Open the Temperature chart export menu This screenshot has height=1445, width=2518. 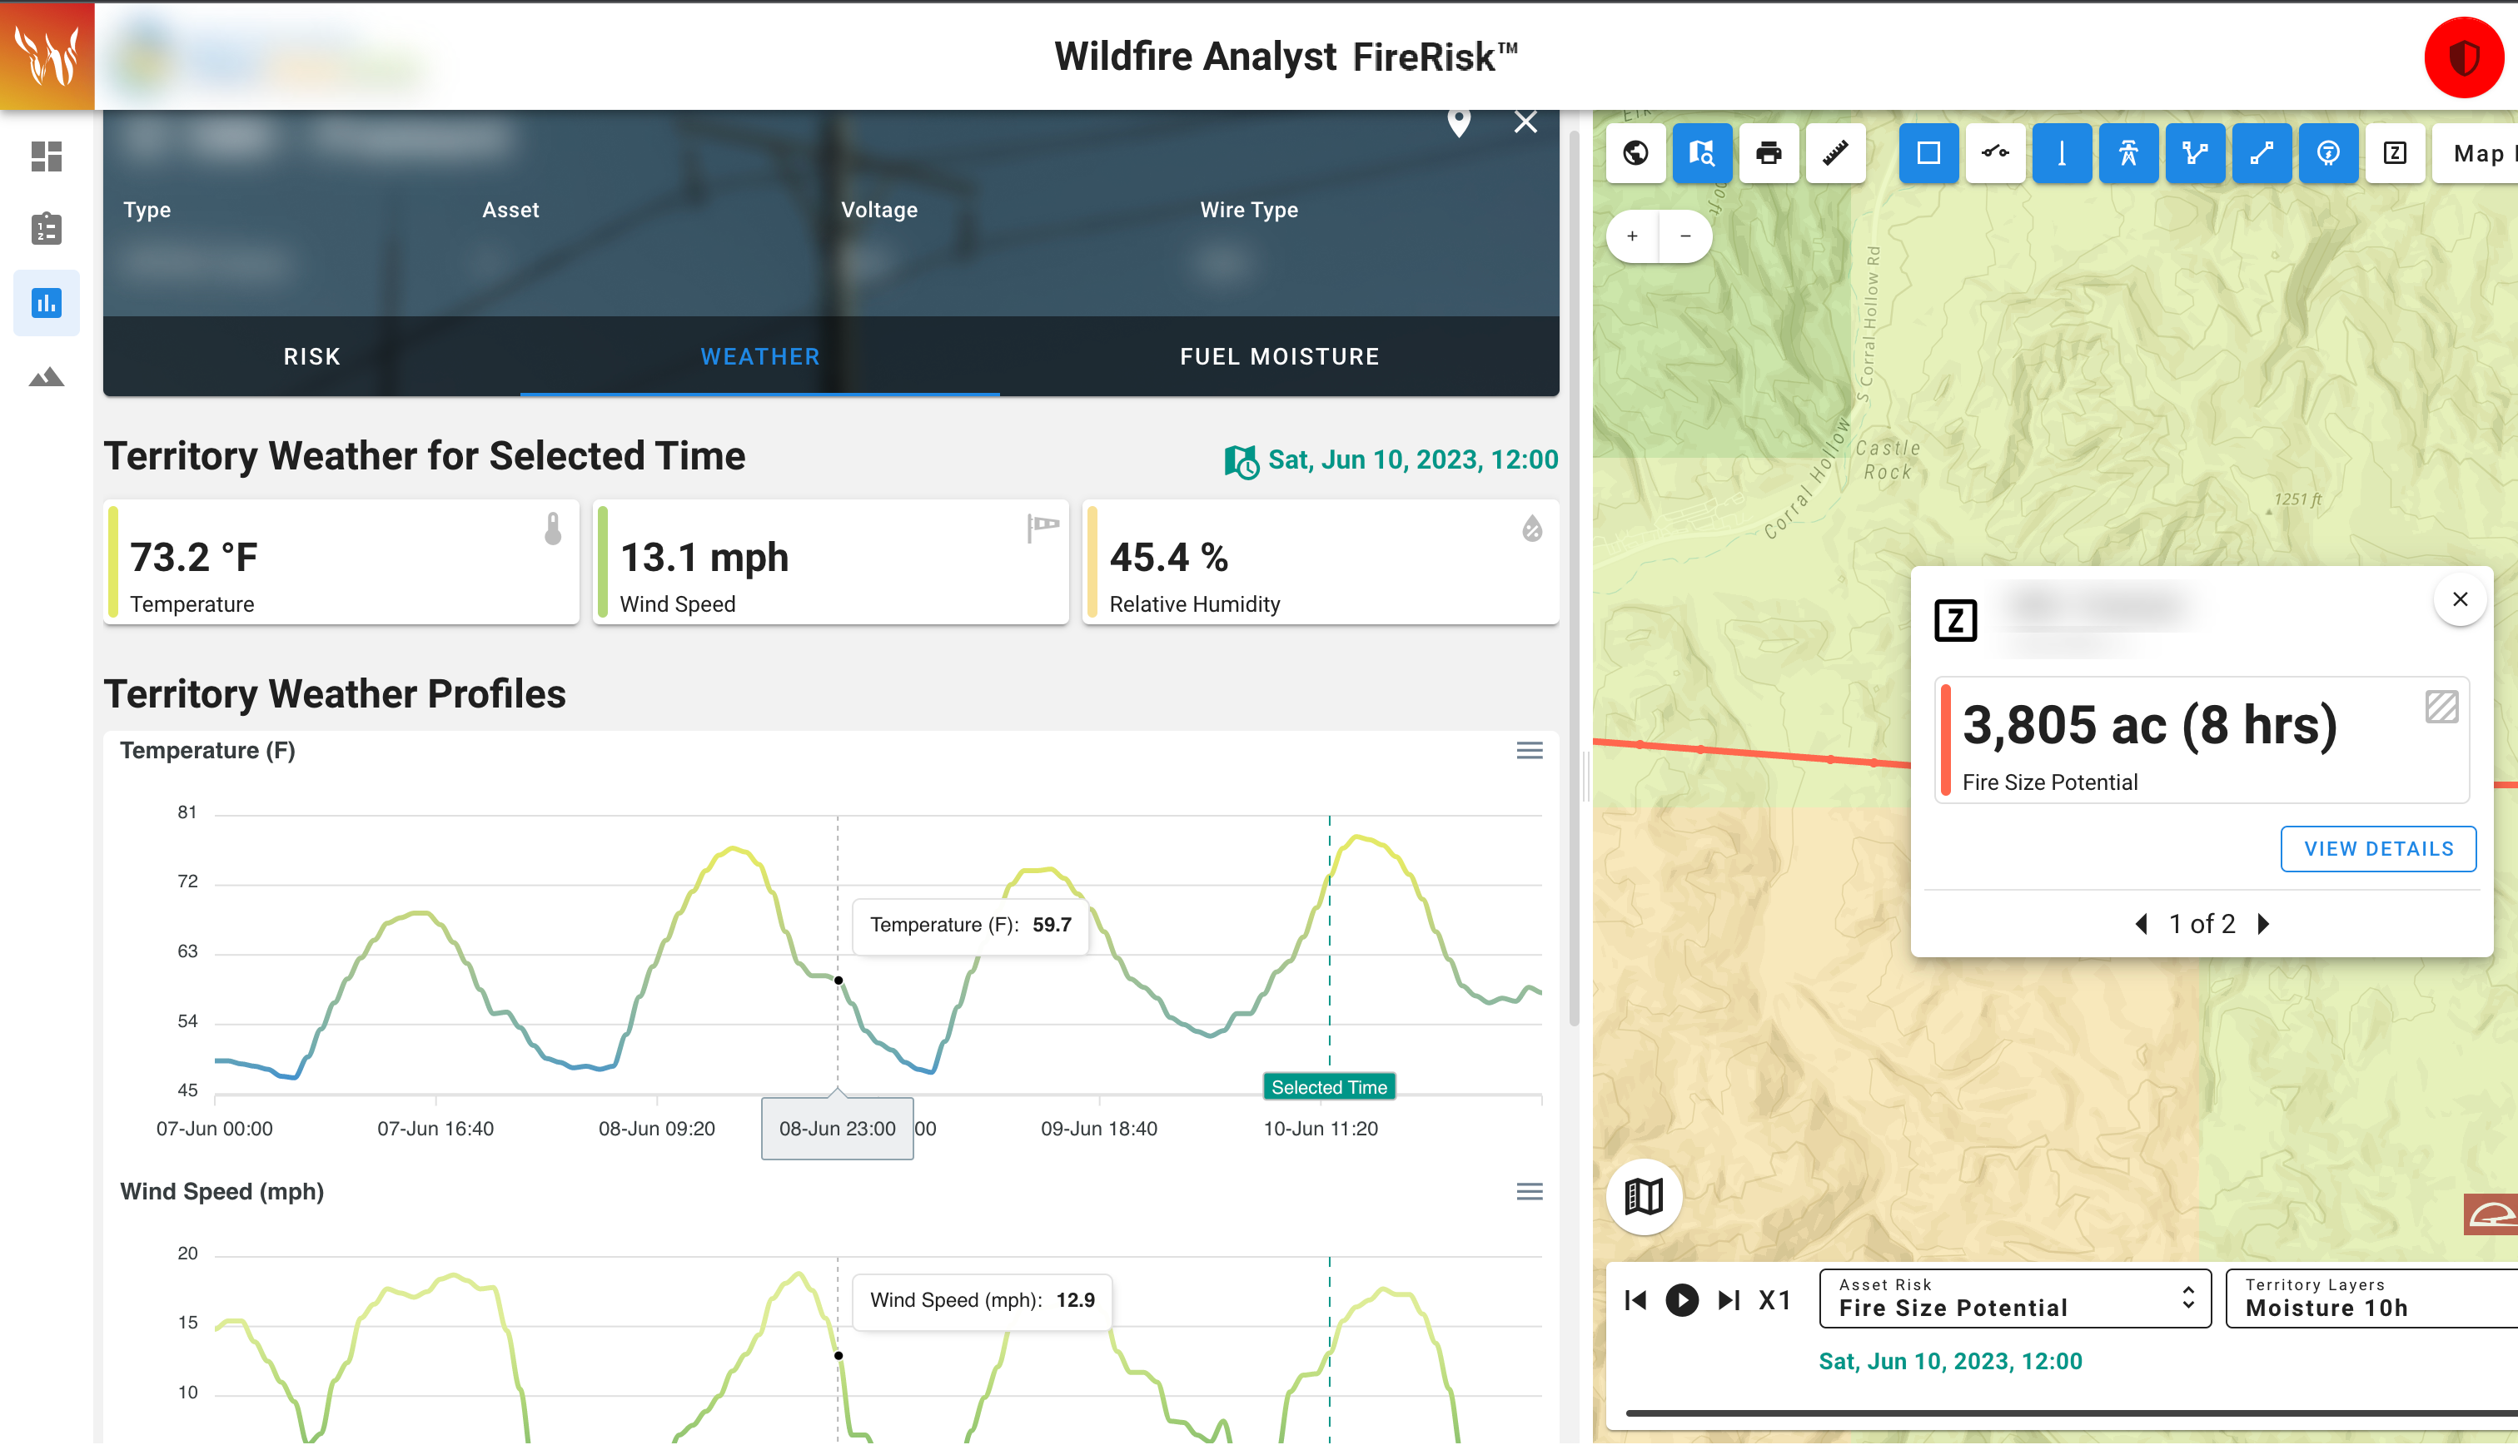(x=1529, y=750)
